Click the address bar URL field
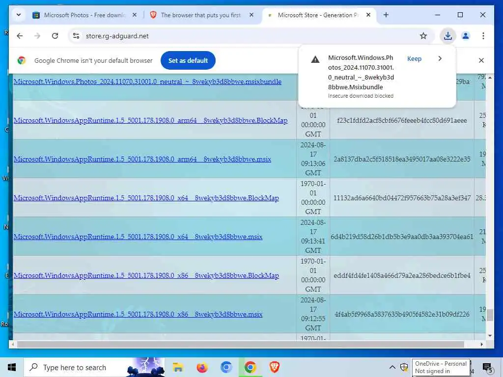Viewport: 503px width, 377px height. [250, 36]
